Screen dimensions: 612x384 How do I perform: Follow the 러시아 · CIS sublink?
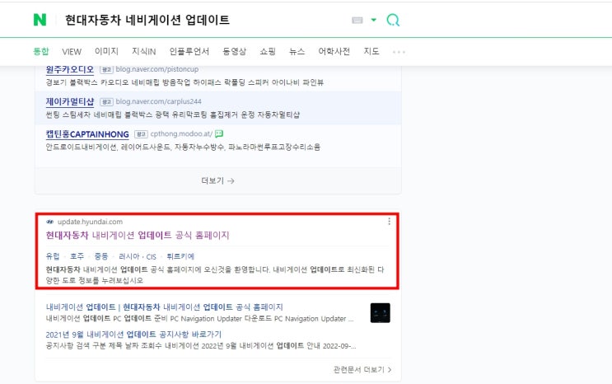tap(138, 256)
